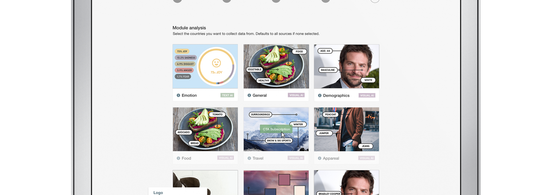Click the info icon beside Appareal
This screenshot has height=195, width=546.
320,158
